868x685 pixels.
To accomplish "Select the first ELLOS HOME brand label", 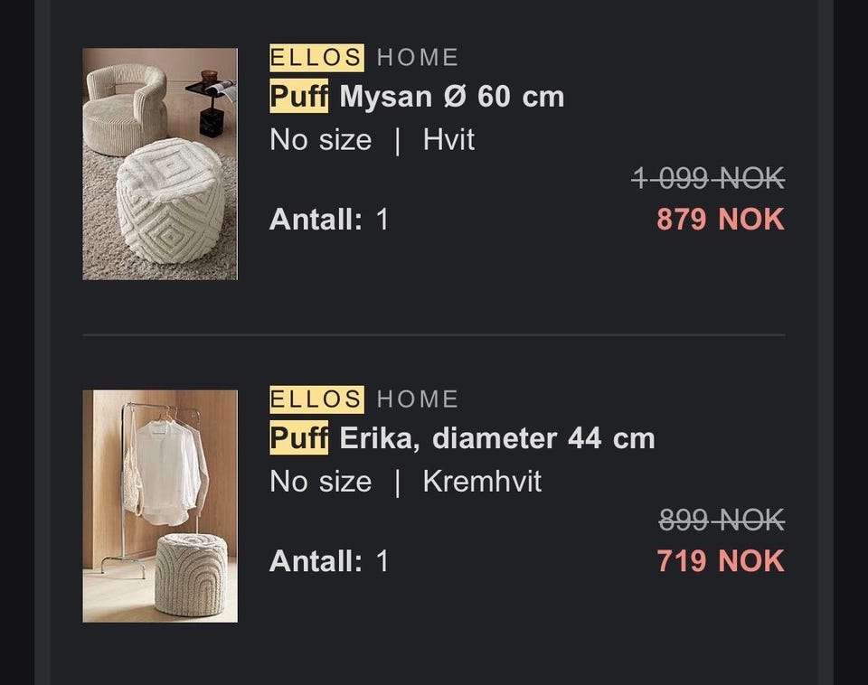I will pyautogui.click(x=363, y=58).
